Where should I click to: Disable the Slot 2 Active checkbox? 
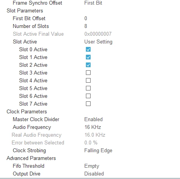click(88, 65)
